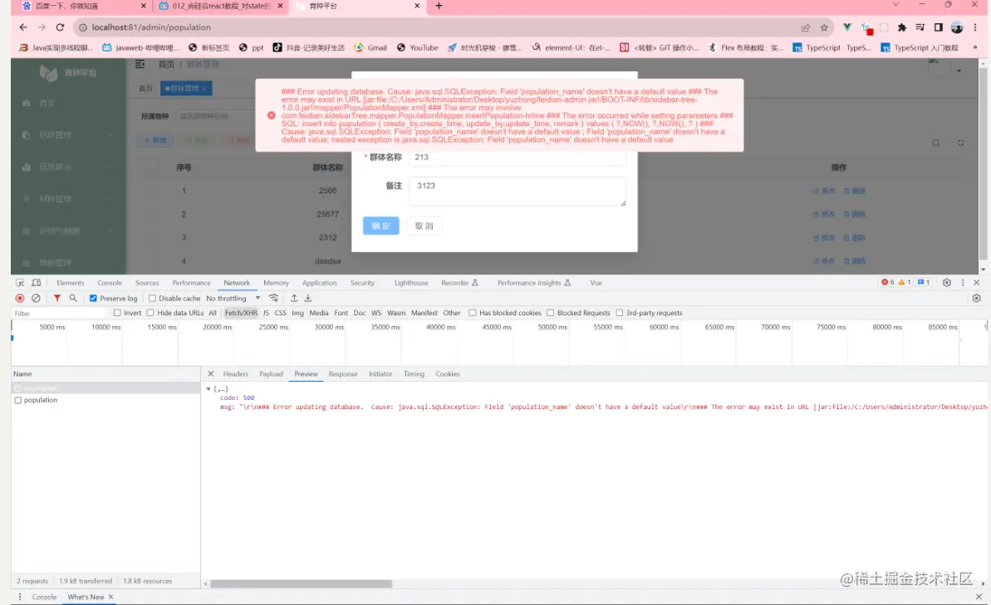
Task: Click the 群体名称 input containing 213
Action: (518, 157)
